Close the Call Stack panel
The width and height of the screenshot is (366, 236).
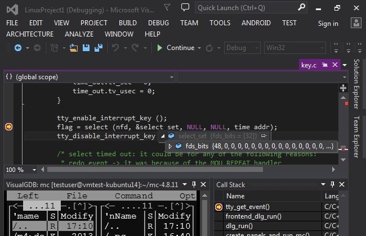pyautogui.click(x=342, y=184)
